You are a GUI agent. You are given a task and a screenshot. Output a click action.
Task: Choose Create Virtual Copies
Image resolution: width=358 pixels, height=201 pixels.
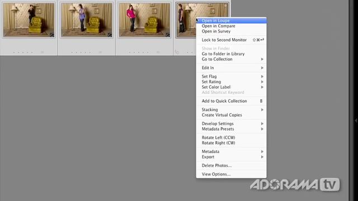pyautogui.click(x=231, y=115)
